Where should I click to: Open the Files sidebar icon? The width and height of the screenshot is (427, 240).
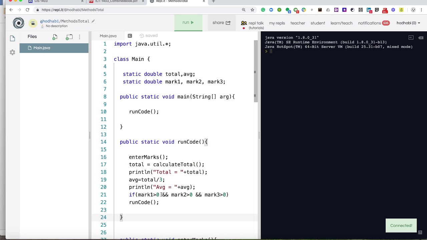pyautogui.click(x=12, y=38)
